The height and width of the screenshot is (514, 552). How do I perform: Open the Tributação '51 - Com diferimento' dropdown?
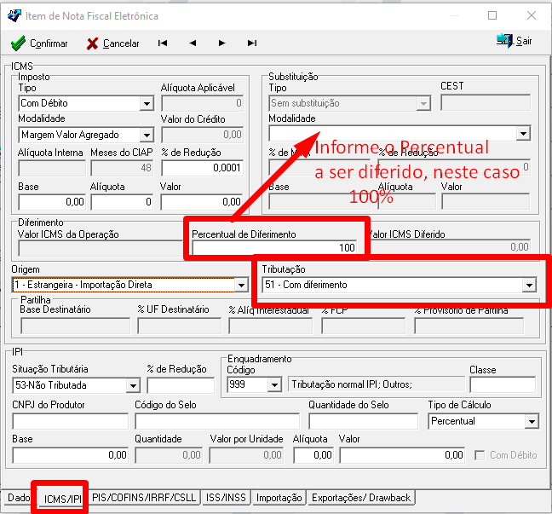click(529, 285)
